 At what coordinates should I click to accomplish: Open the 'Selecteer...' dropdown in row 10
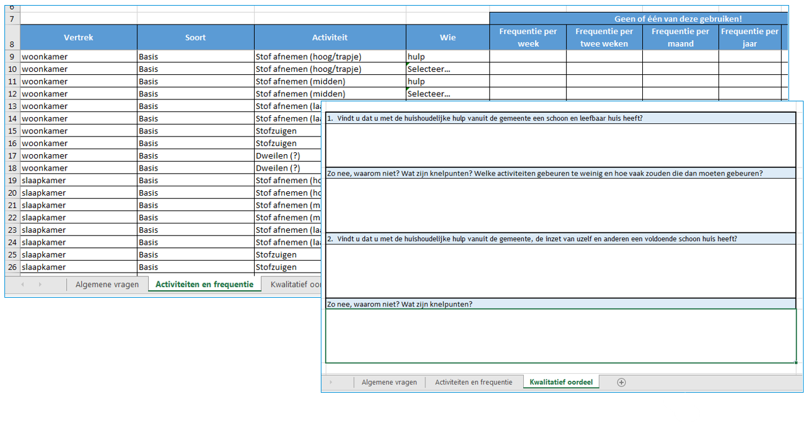pyautogui.click(x=447, y=69)
